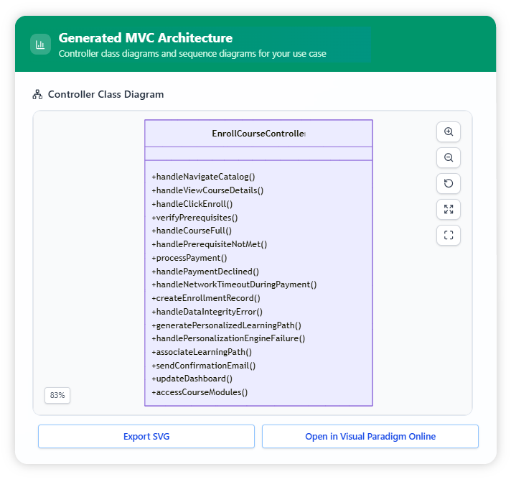Click the bar chart icon in header
This screenshot has width=511, height=482.
(40, 45)
